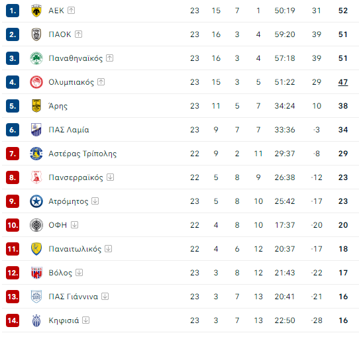The width and height of the screenshot is (359, 337).
Task: Click the AEK club crest
Action: tap(36, 11)
